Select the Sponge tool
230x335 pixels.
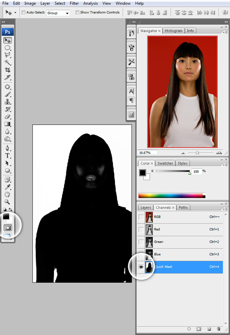(x=8, y=139)
